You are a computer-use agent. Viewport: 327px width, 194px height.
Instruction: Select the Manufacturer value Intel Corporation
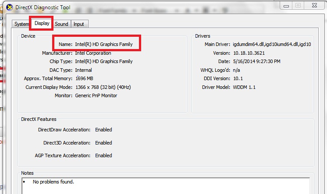[x=93, y=53]
